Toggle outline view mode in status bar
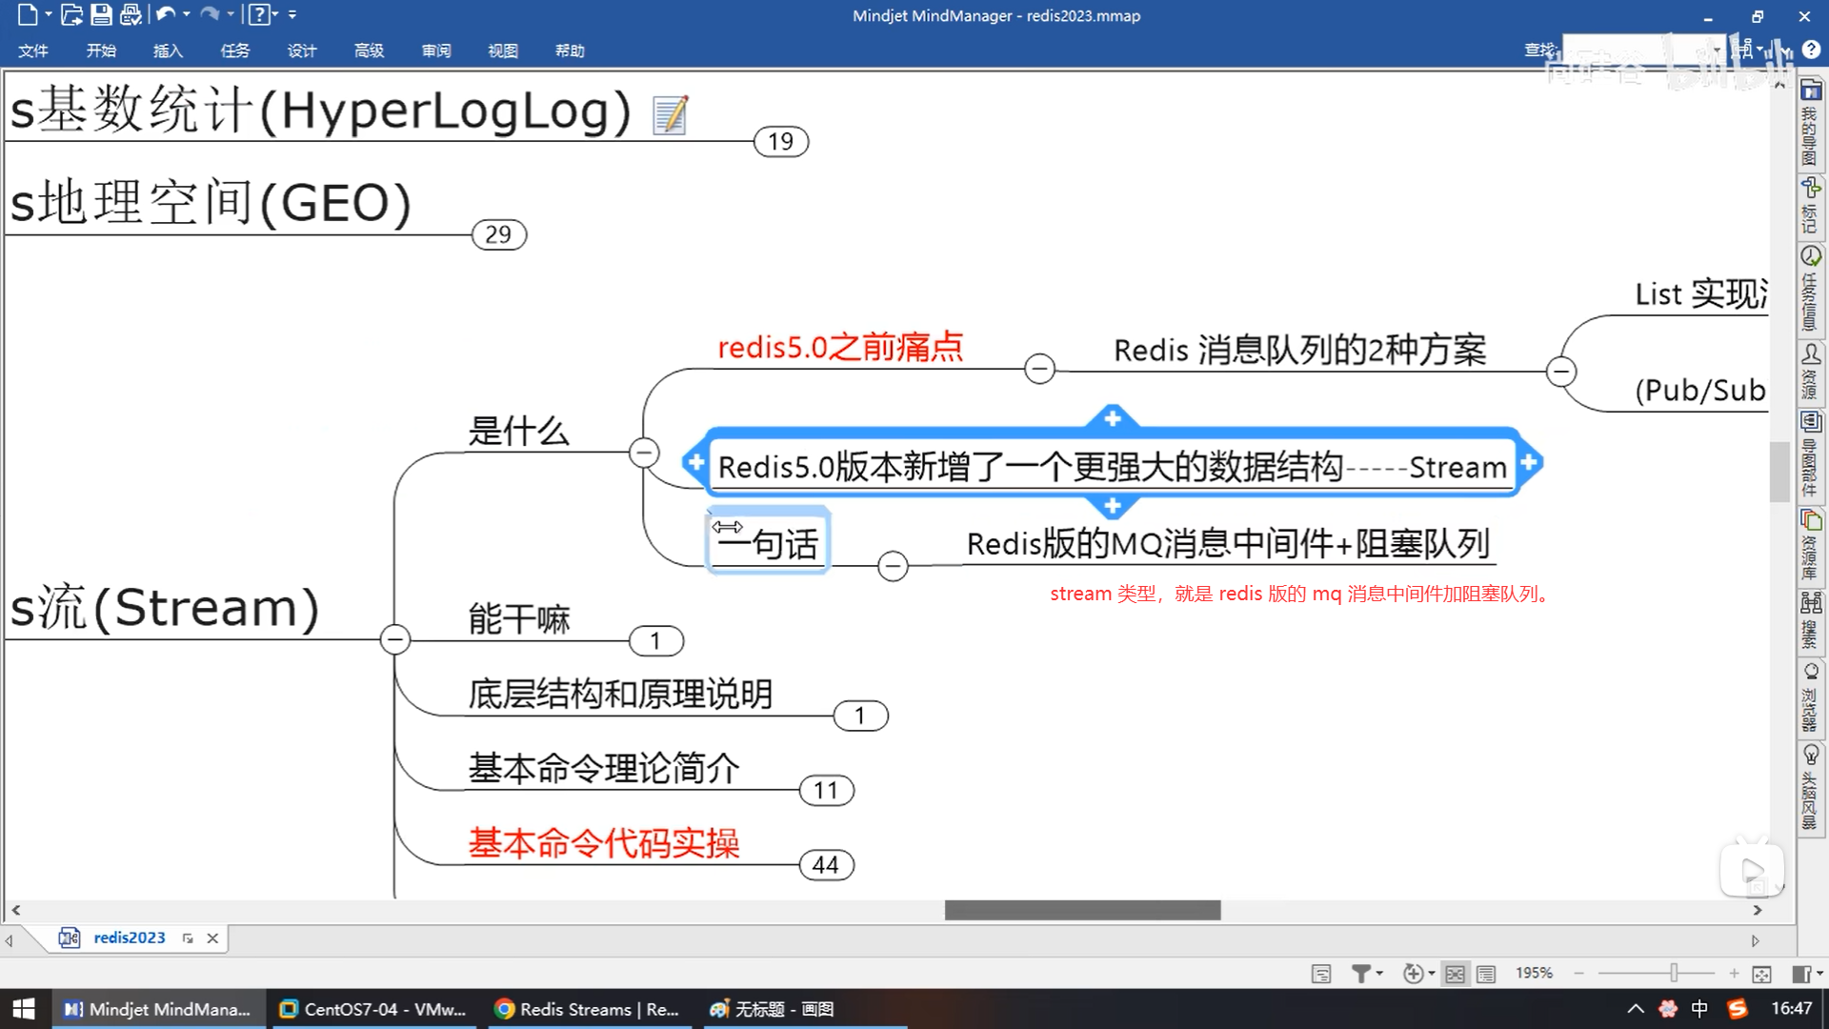 pos(1486,974)
